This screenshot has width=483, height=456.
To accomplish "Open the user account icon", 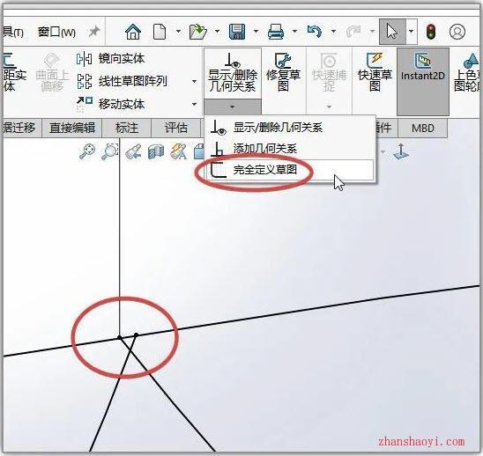I will coord(457,32).
